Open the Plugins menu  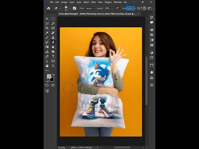[108, 2]
